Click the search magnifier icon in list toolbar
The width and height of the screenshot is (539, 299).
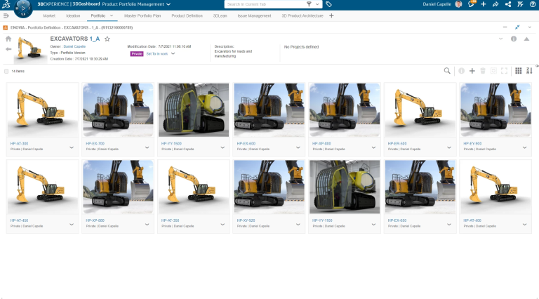coord(447,71)
